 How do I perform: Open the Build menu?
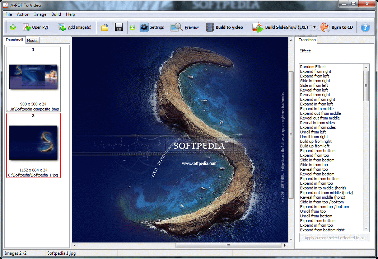pyautogui.click(x=56, y=14)
